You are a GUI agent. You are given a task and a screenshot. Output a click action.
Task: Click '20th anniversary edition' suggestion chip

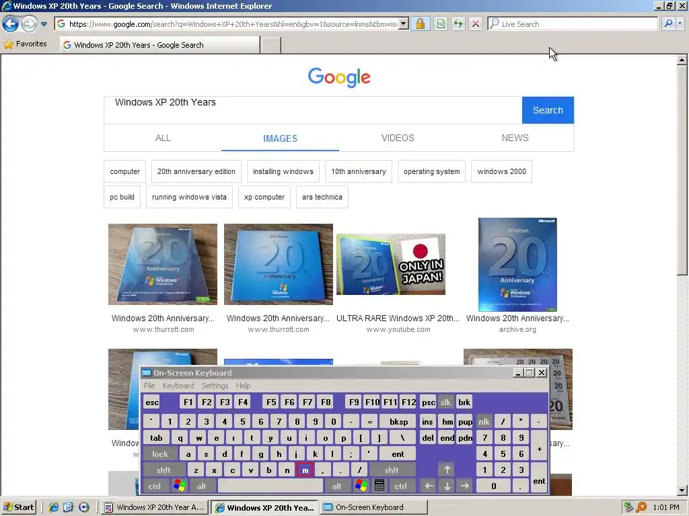(196, 171)
